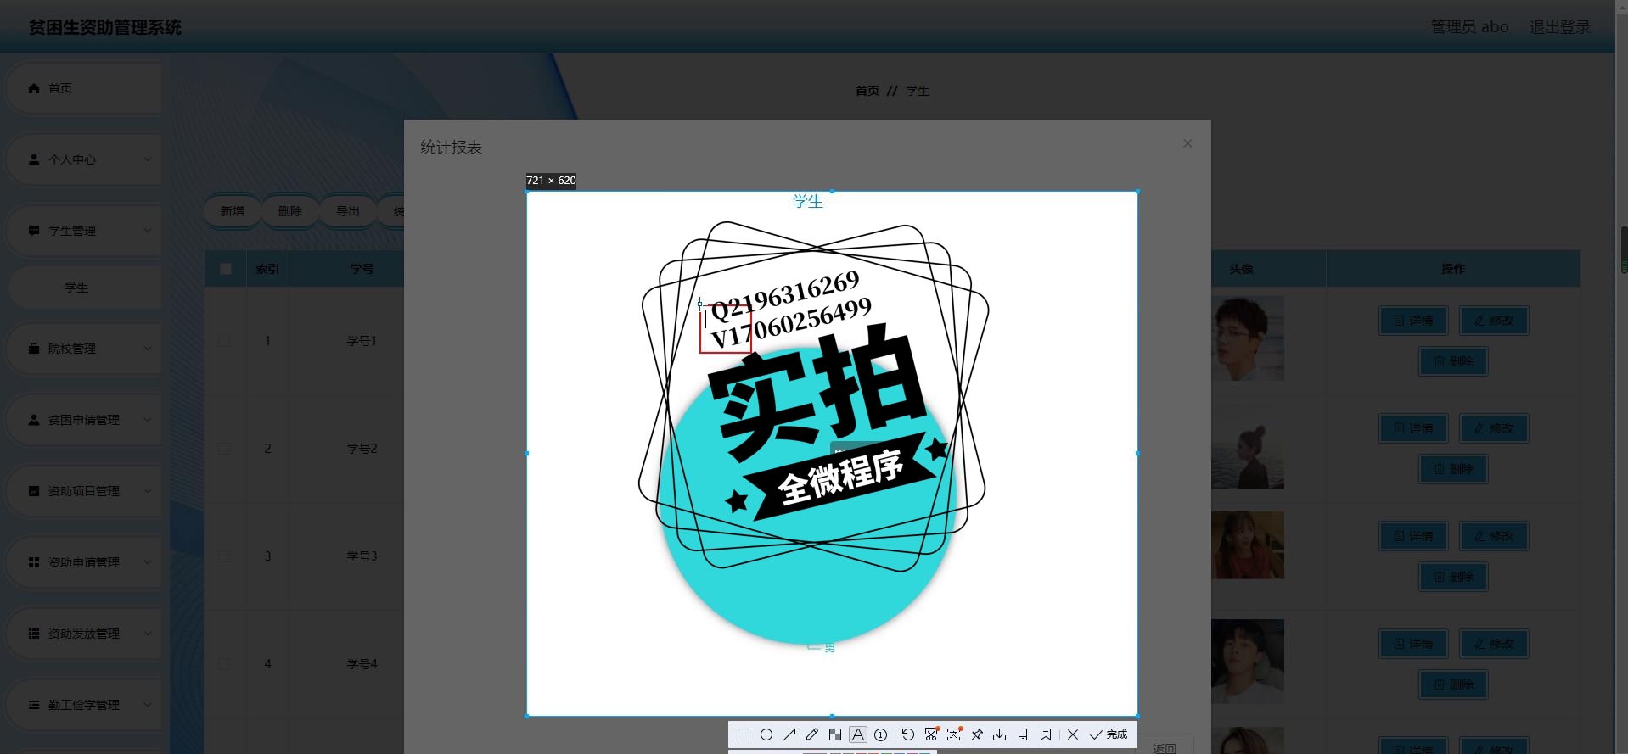This screenshot has width=1628, height=754.
Task: Click the person icon beside 个人中心
Action: 34,159
